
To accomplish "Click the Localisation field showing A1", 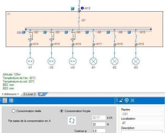I will [142, 123].
